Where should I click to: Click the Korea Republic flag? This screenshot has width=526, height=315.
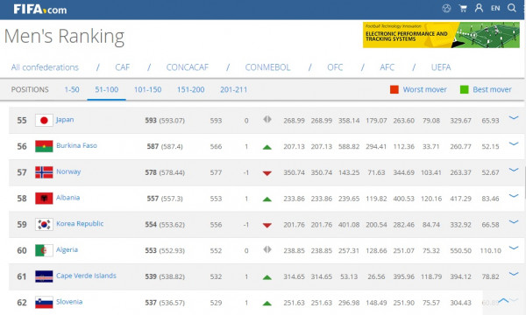[x=44, y=225]
